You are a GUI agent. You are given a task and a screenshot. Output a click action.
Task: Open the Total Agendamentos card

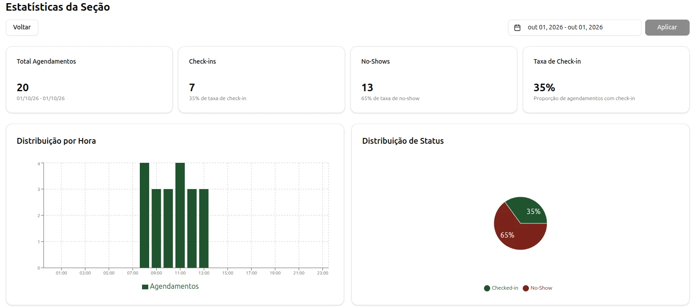click(89, 80)
